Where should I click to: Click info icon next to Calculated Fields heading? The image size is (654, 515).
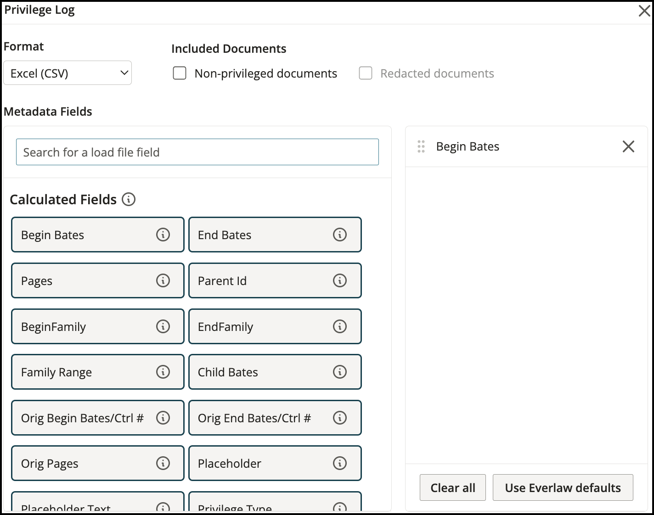tap(129, 199)
